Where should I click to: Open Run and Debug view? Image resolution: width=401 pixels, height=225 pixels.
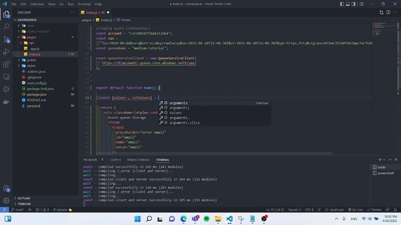[x=6, y=52]
